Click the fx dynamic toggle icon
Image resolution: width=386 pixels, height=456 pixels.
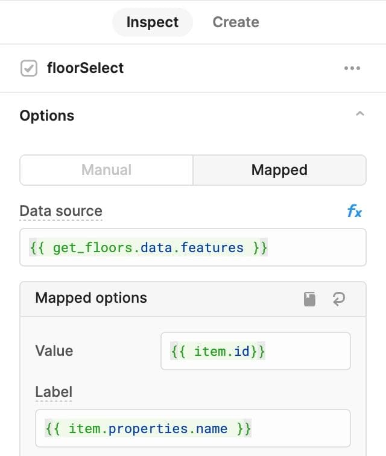pos(354,211)
